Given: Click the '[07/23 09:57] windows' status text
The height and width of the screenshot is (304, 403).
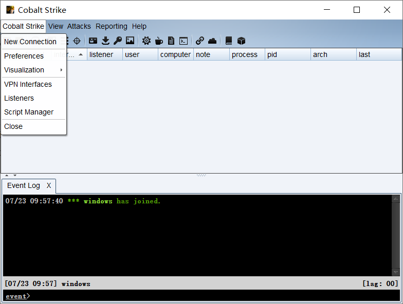Looking at the screenshot, I should coord(47,283).
